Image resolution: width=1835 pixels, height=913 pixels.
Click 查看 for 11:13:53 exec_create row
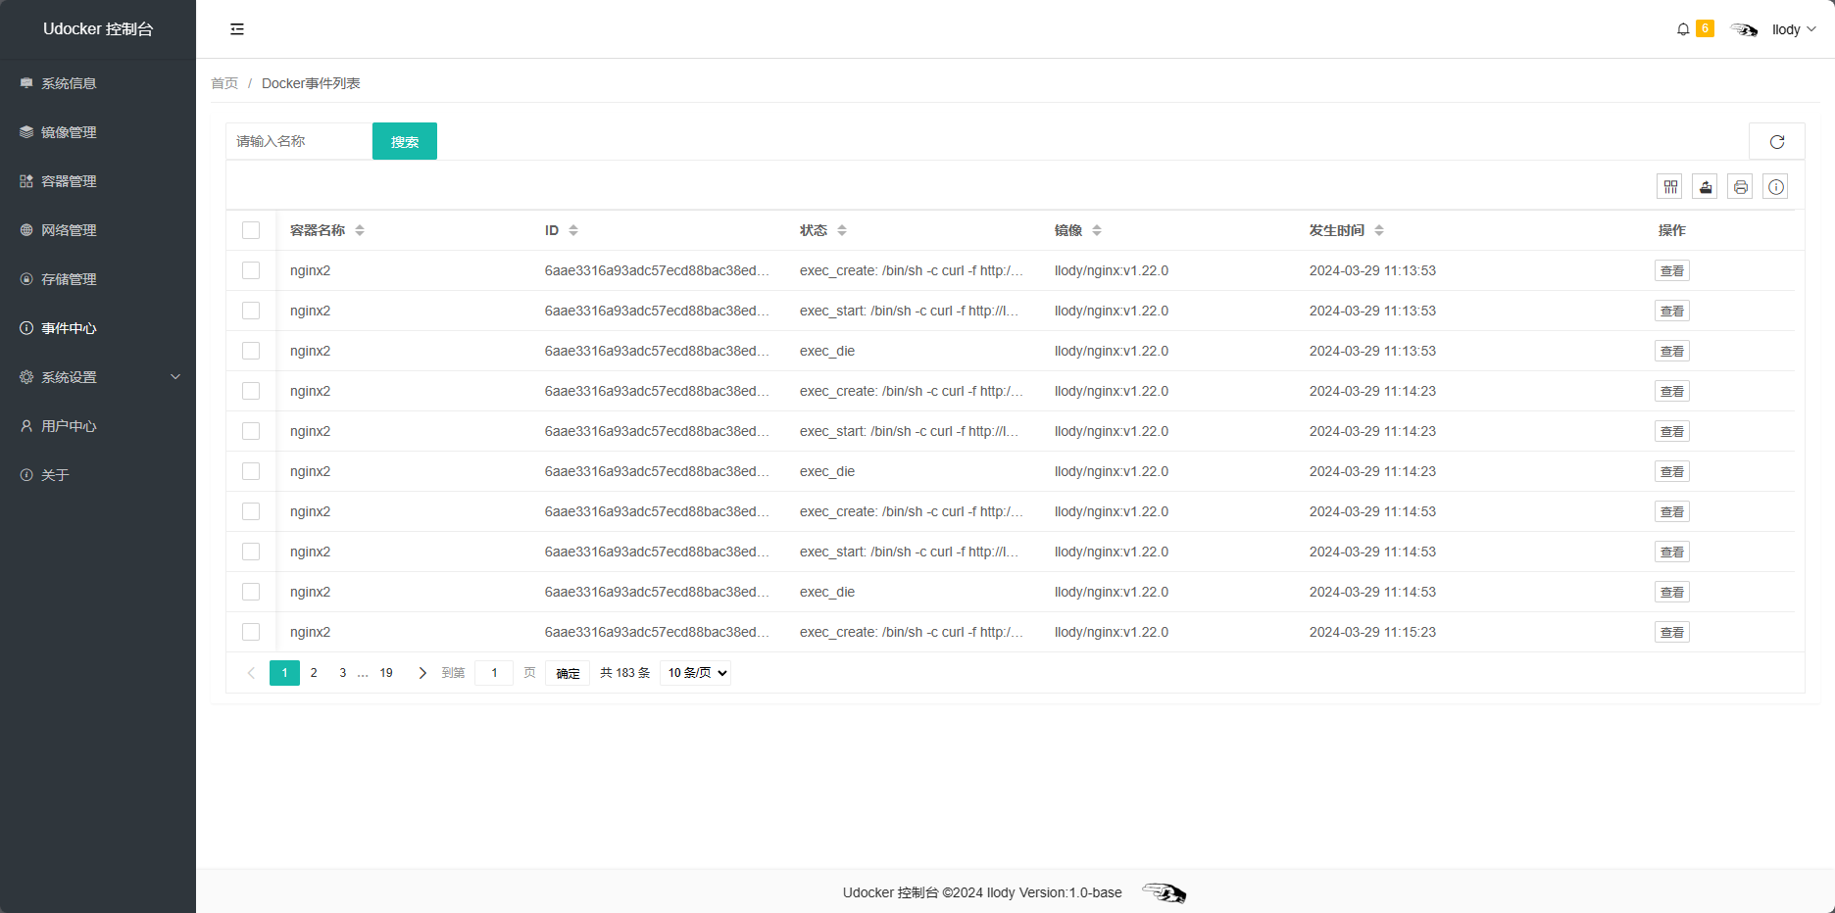click(1672, 270)
